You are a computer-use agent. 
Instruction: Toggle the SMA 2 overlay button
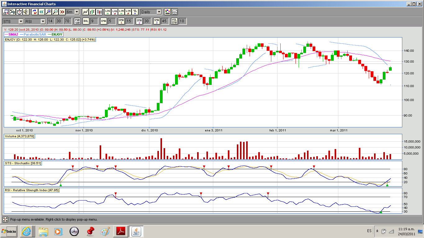tap(139, 21)
